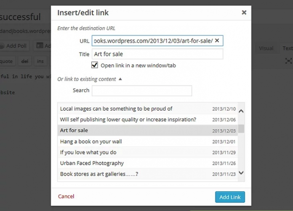This screenshot has width=293, height=211.
Task: Click the ins quicktag button
Action: [x=40, y=61]
